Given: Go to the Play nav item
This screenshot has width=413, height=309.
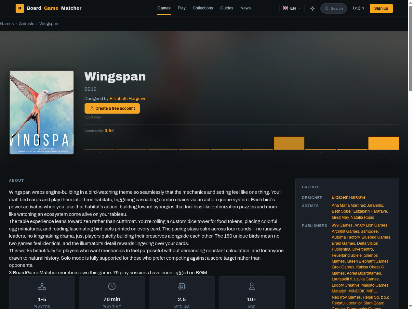Looking at the screenshot, I should [182, 8].
